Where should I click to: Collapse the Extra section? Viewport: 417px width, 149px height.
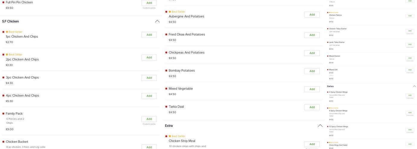tap(320, 126)
